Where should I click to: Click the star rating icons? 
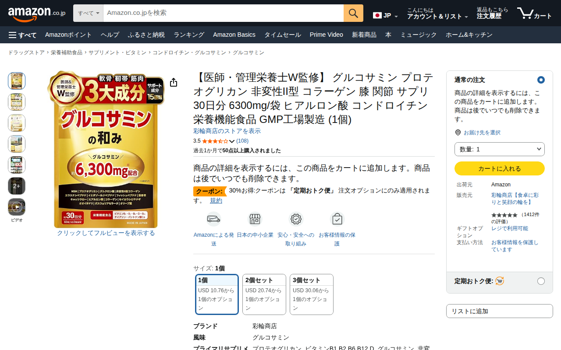[x=215, y=141]
